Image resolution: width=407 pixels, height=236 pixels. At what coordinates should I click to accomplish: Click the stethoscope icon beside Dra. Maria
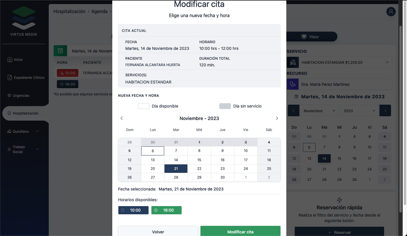tap(293, 84)
